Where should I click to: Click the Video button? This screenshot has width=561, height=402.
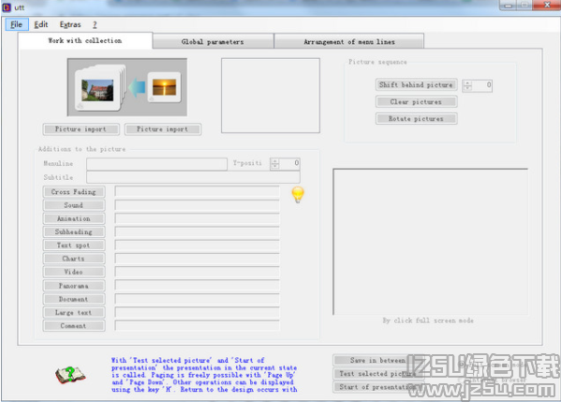tap(74, 272)
